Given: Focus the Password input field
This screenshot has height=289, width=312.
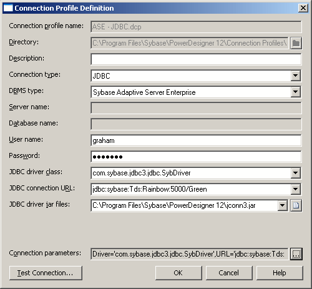Looking at the screenshot, I should (x=196, y=157).
